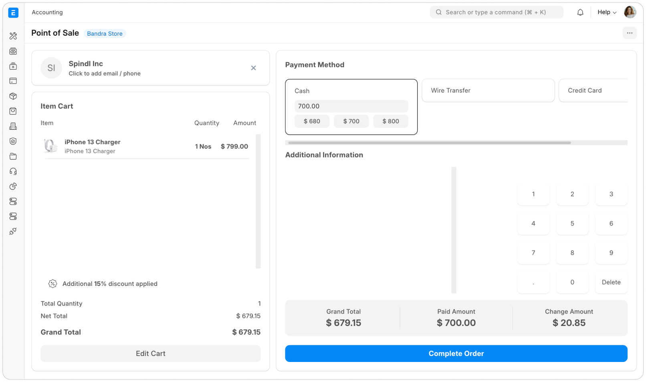Choose Credit Card as payment method
Screen dimensions: 646x382
pyautogui.click(x=585, y=90)
